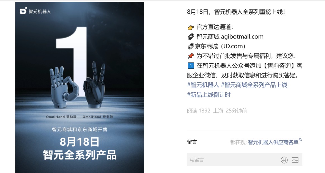The image size is (325, 173).
Task: Click the link emoji before 京东商城
Action: [x=190, y=46]
